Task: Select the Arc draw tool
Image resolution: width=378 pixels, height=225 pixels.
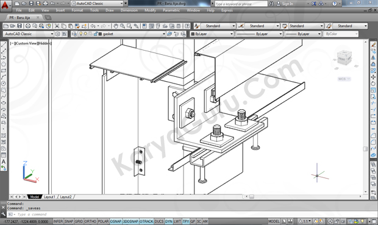Action: tap(4, 77)
